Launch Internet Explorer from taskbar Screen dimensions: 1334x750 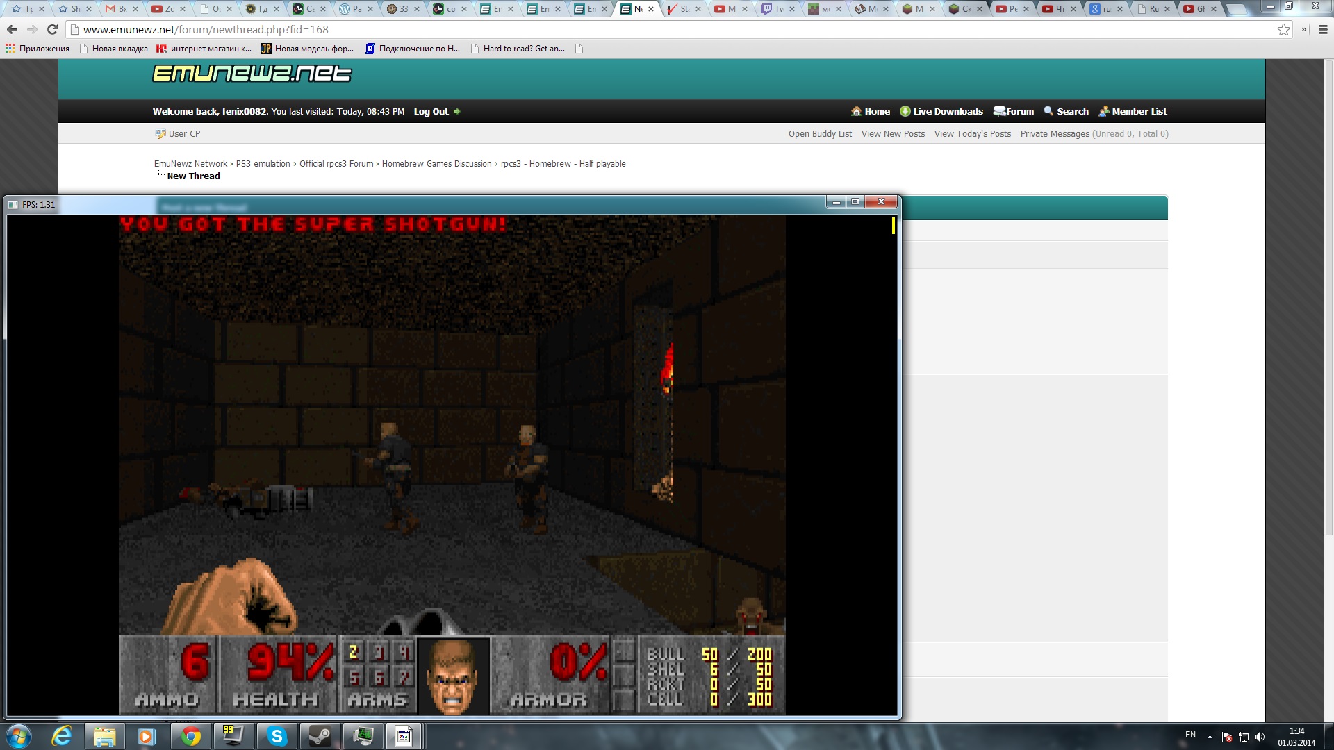[62, 736]
